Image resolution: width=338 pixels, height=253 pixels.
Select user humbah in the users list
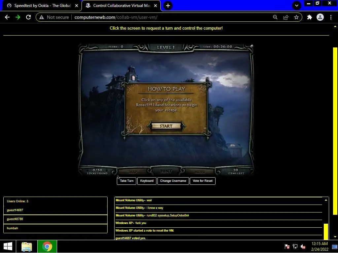tap(55, 228)
